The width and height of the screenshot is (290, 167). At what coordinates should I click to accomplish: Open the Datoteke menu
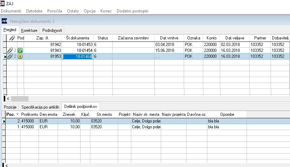[x=34, y=11]
